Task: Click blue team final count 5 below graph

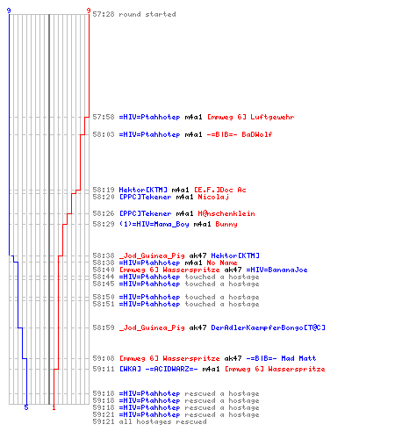Action: click(x=26, y=407)
